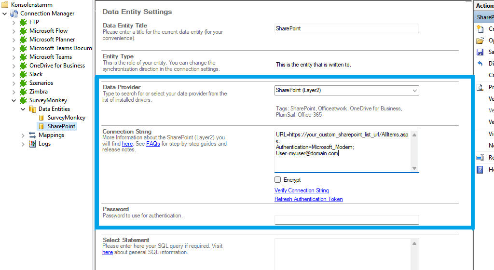Click Select Statement scrollbar up arrow

click(414, 243)
